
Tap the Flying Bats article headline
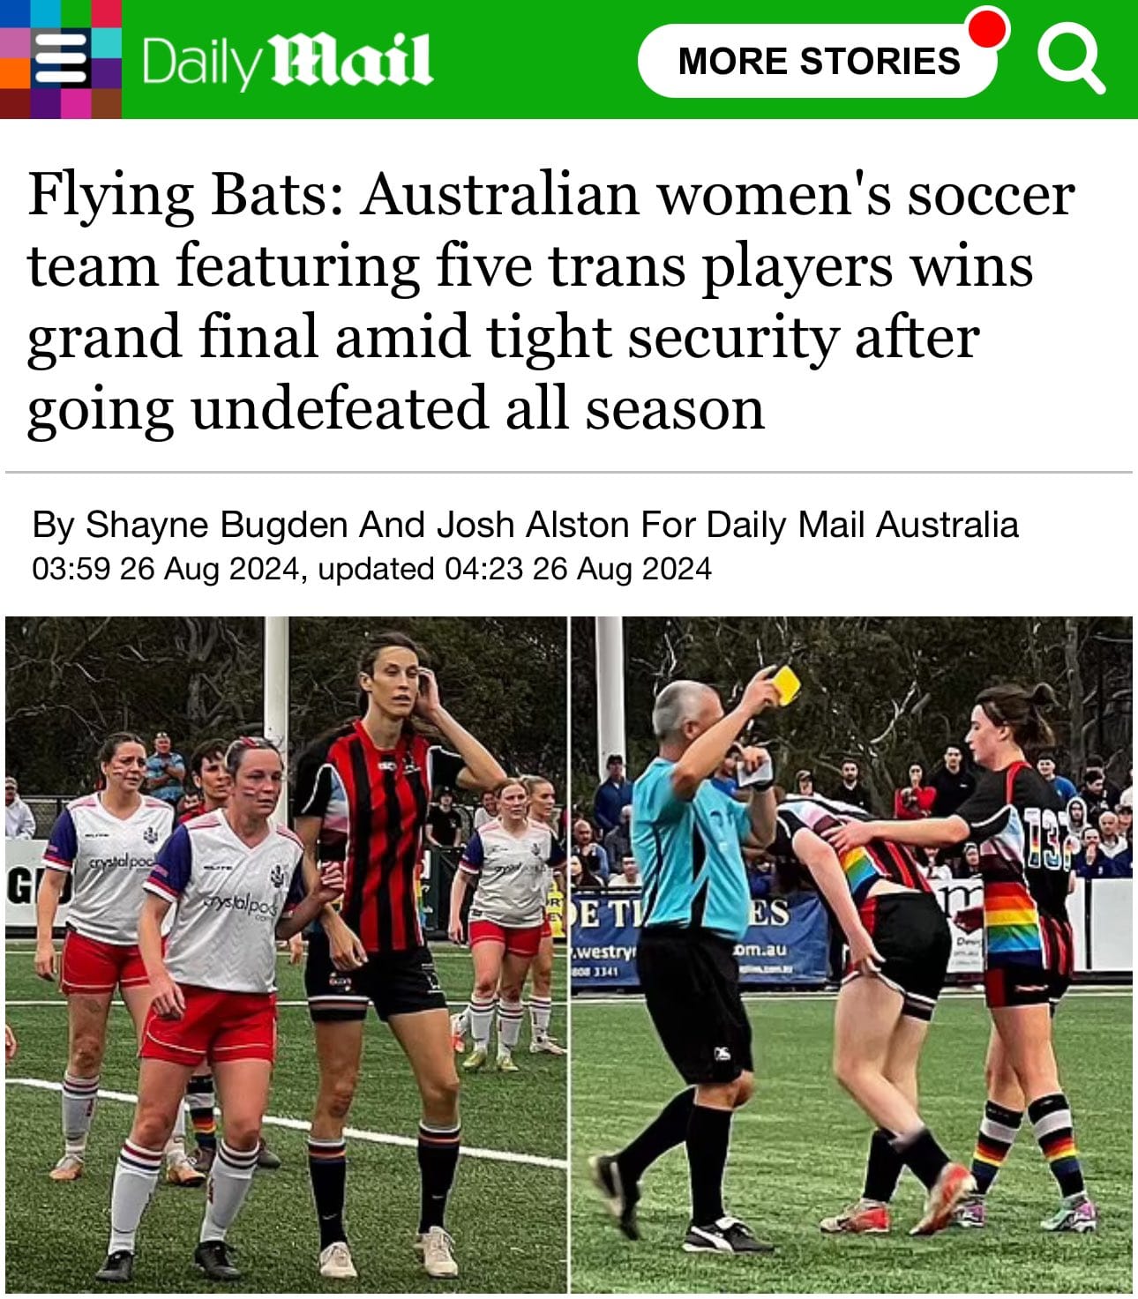(551, 301)
